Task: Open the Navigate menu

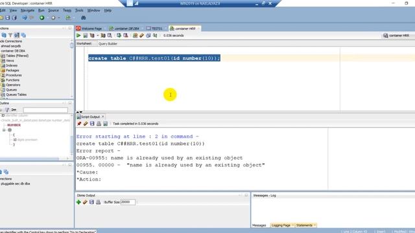Action: coord(27,10)
